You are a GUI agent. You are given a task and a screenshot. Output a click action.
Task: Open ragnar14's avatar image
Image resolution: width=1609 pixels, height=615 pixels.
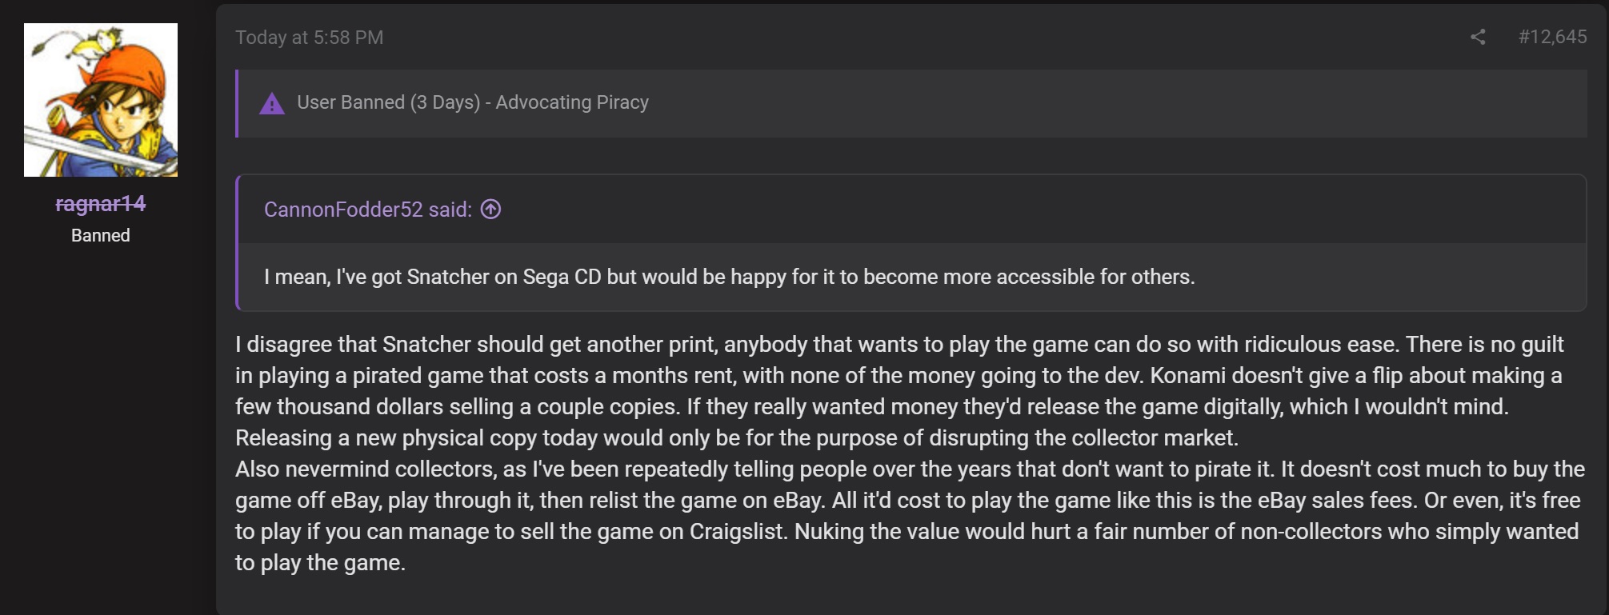click(101, 100)
